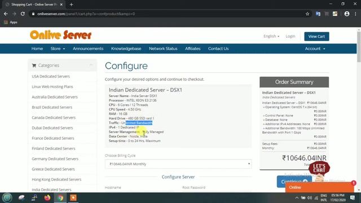Open Network Status page

[163, 48]
